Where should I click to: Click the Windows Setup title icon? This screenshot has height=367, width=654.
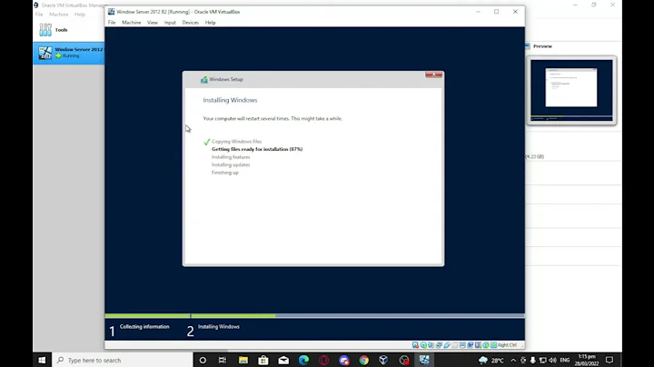pyautogui.click(x=204, y=79)
